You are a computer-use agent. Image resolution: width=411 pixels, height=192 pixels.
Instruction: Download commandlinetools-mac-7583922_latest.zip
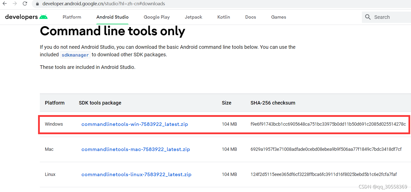[136, 149]
